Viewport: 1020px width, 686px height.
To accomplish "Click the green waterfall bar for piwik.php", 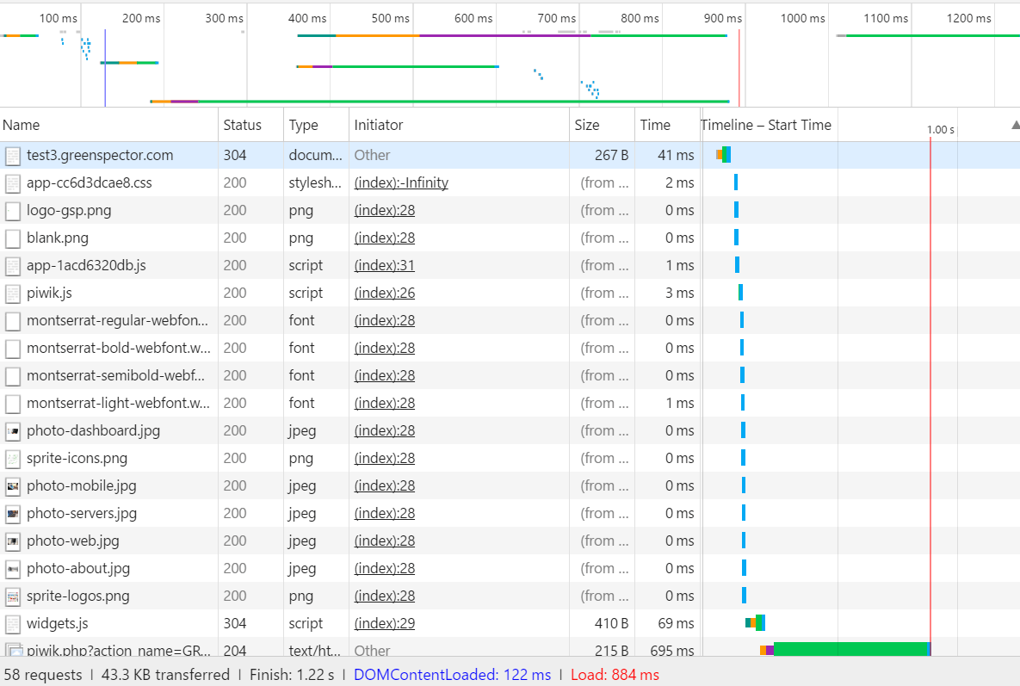I will [851, 649].
